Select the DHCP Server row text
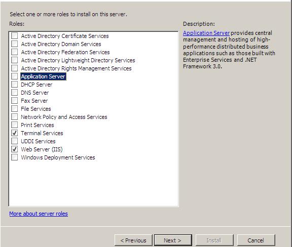The width and height of the screenshot is (292, 247). (36, 85)
